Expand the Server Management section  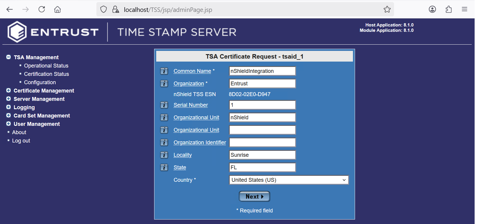click(8, 99)
